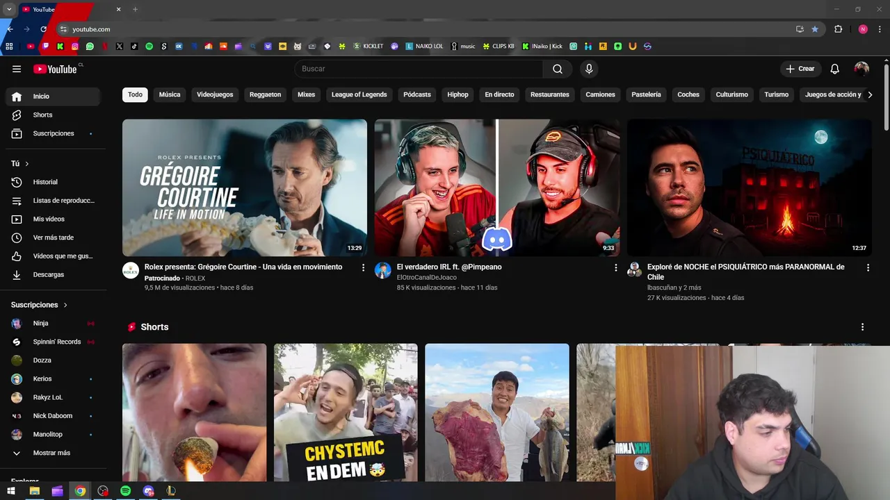Select the Videojuegos filter chip
The image size is (890, 500).
tap(215, 94)
